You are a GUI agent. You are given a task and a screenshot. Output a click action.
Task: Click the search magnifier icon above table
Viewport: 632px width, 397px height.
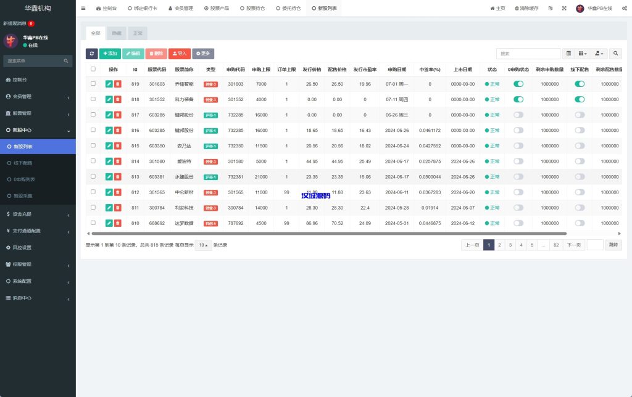pyautogui.click(x=615, y=54)
